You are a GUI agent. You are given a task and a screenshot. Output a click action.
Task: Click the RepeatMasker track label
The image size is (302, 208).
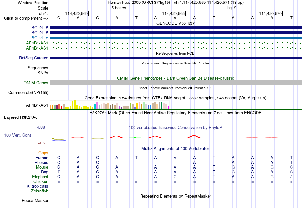pos(35,201)
